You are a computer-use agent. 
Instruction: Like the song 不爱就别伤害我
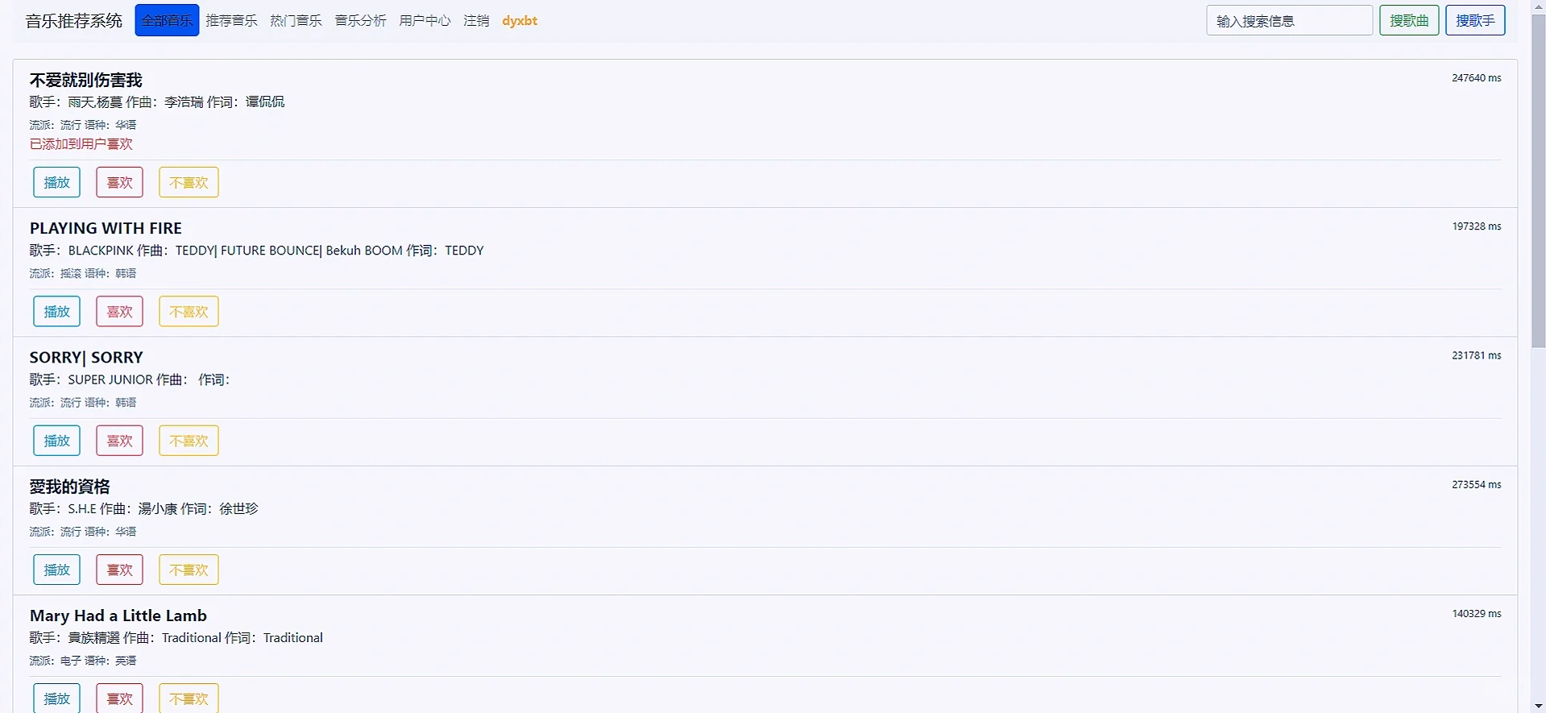point(119,182)
